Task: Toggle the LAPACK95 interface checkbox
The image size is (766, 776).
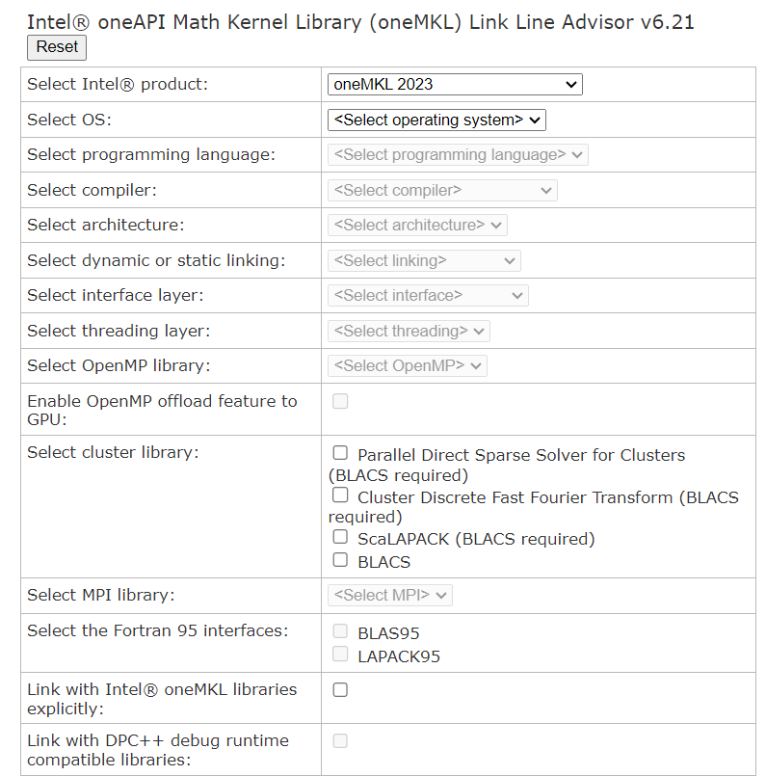Action: coord(340,655)
